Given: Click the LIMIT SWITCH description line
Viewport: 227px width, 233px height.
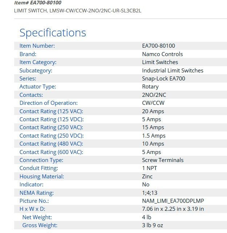Looking at the screenshot, I should coord(77,11).
